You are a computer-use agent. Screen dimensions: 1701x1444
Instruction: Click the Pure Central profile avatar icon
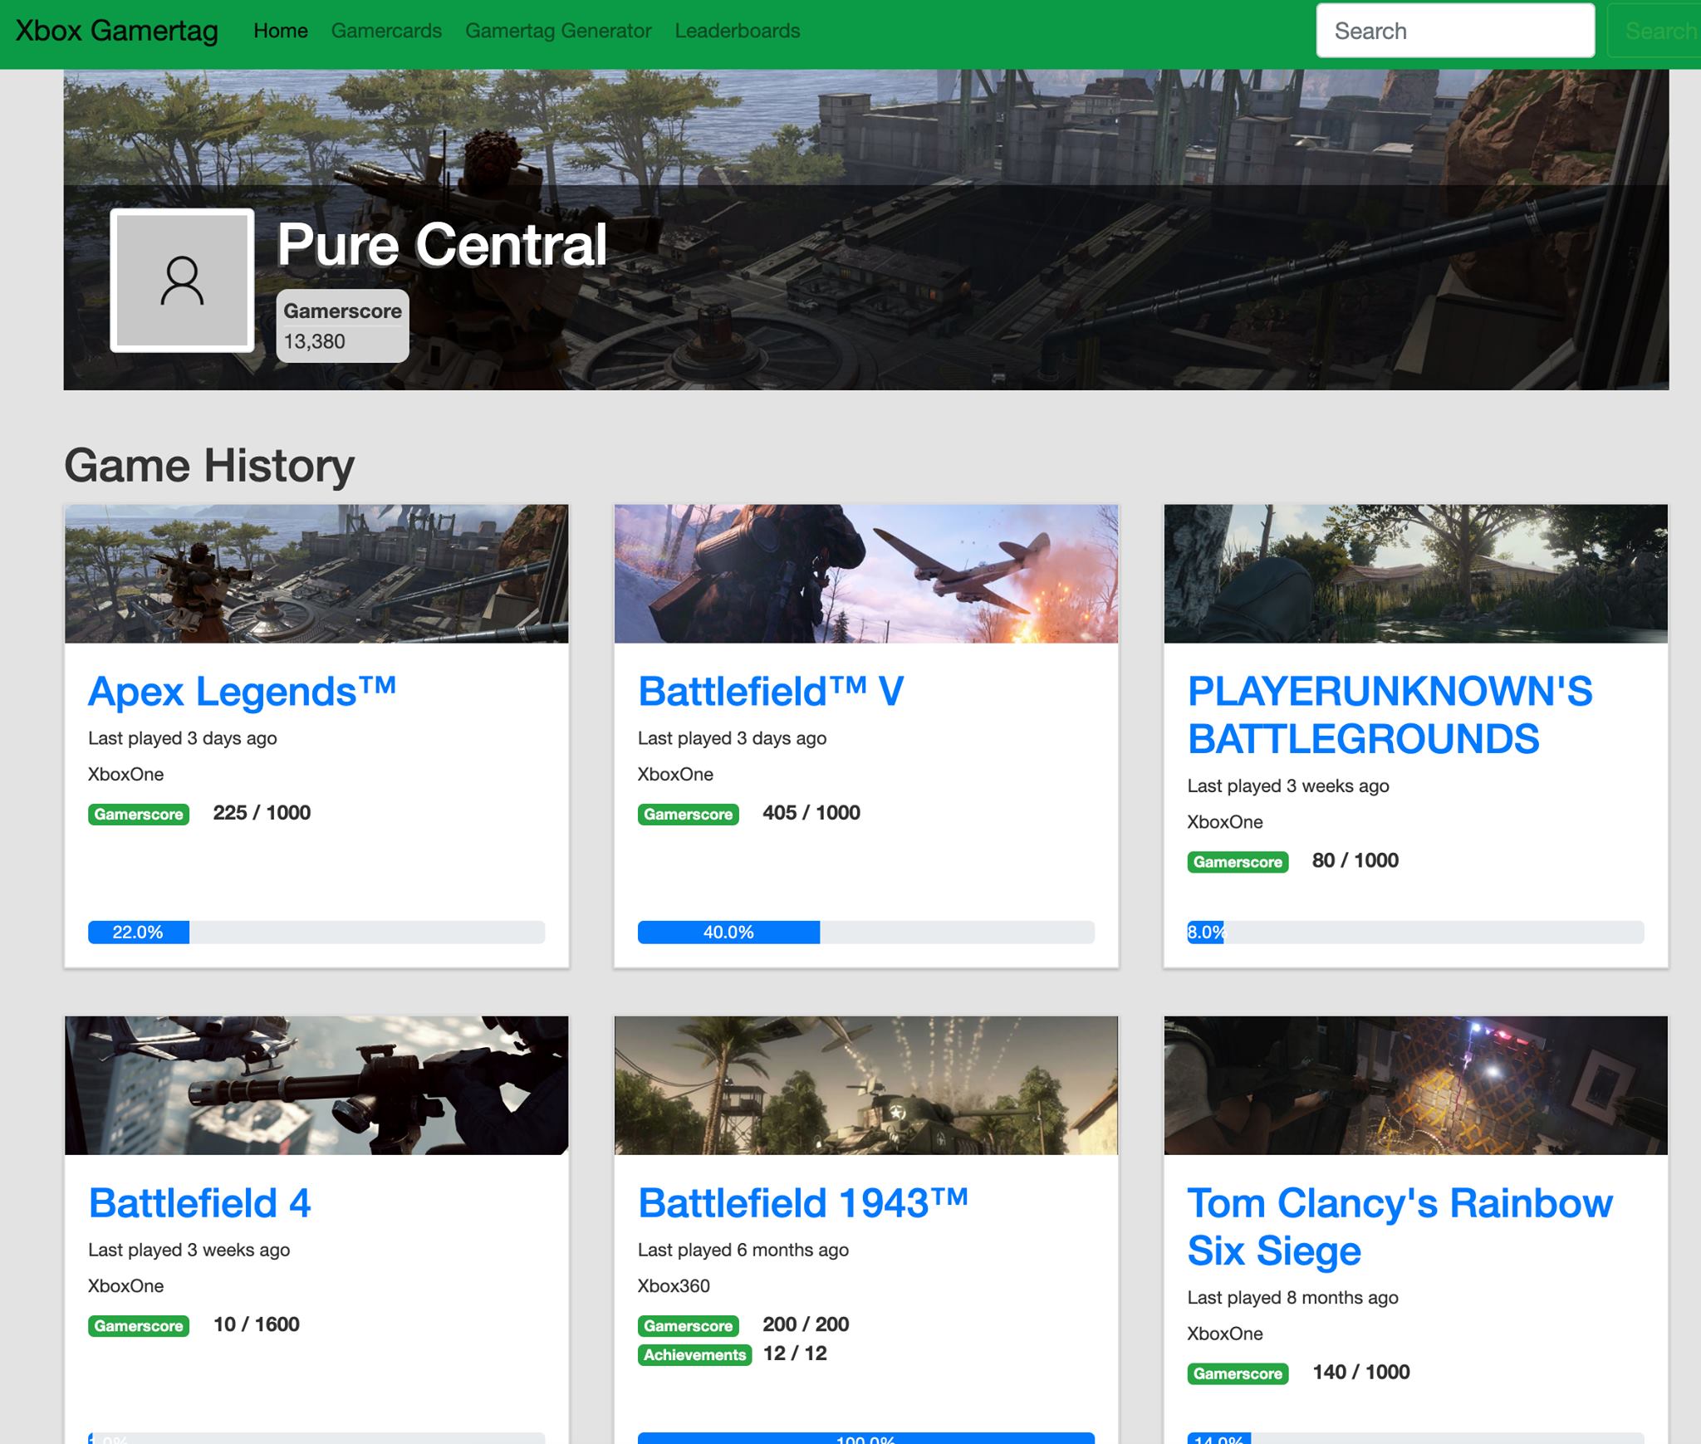(182, 281)
